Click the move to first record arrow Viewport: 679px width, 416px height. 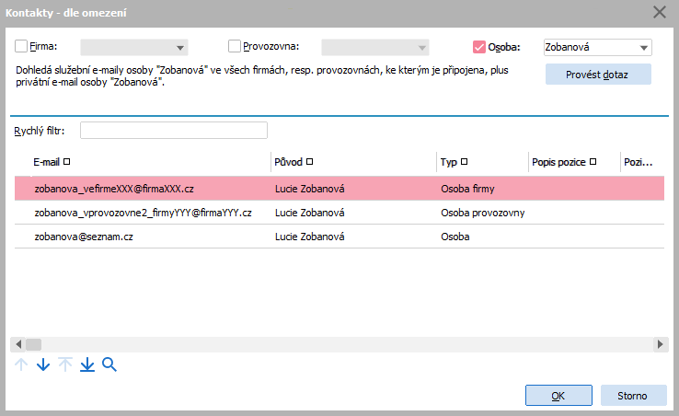[x=64, y=365]
